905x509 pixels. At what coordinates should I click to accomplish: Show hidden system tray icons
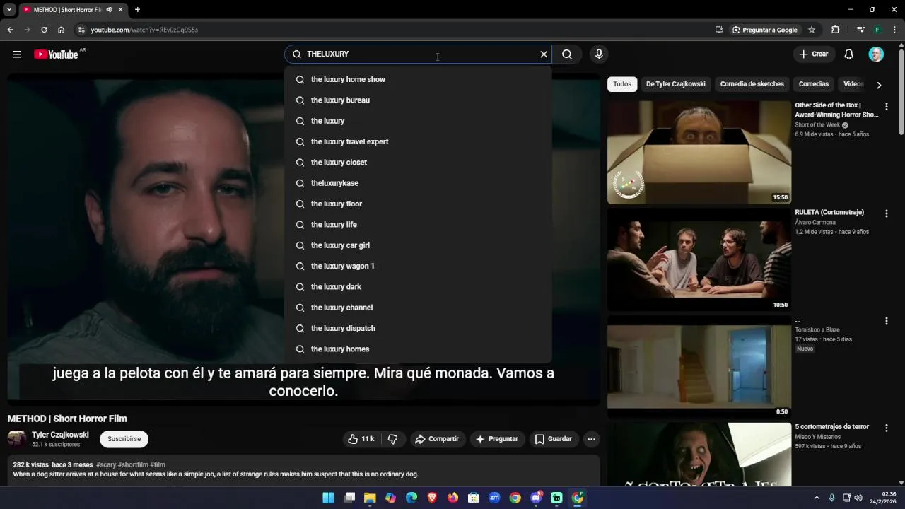click(817, 498)
